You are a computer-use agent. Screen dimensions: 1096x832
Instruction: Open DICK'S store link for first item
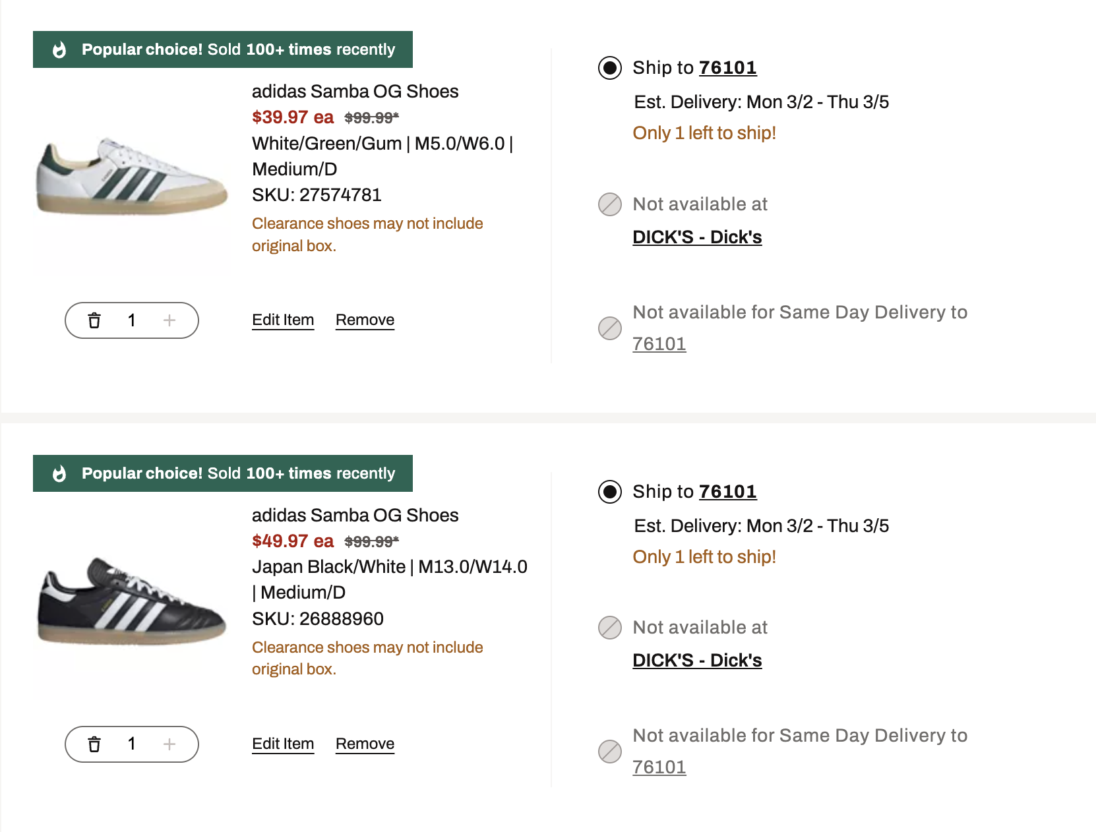[x=697, y=237]
